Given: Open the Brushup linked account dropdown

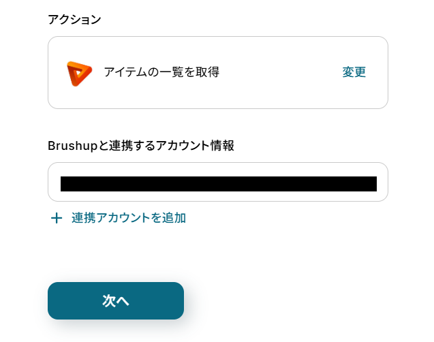Looking at the screenshot, I should pos(217,182).
